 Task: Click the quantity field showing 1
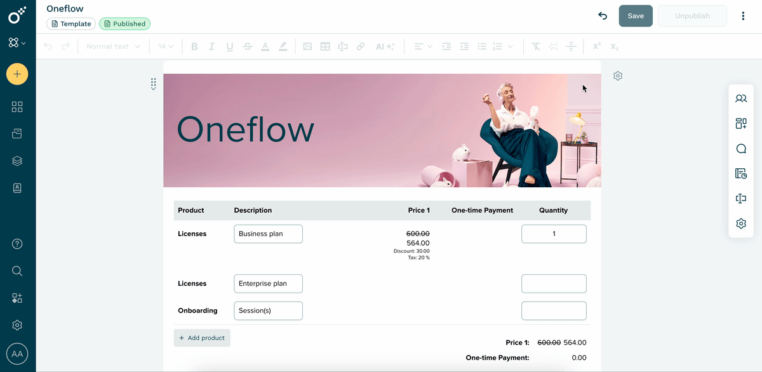point(554,234)
